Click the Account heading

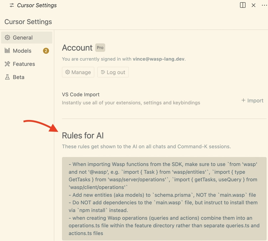77,48
